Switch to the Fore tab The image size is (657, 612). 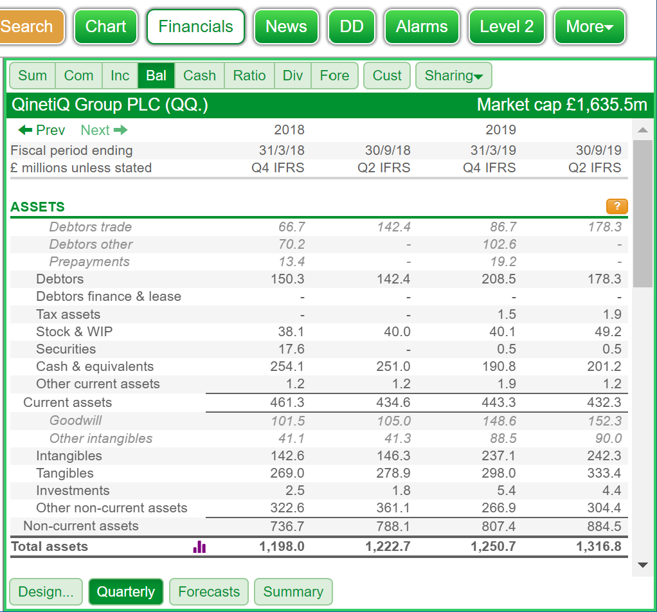coord(334,75)
